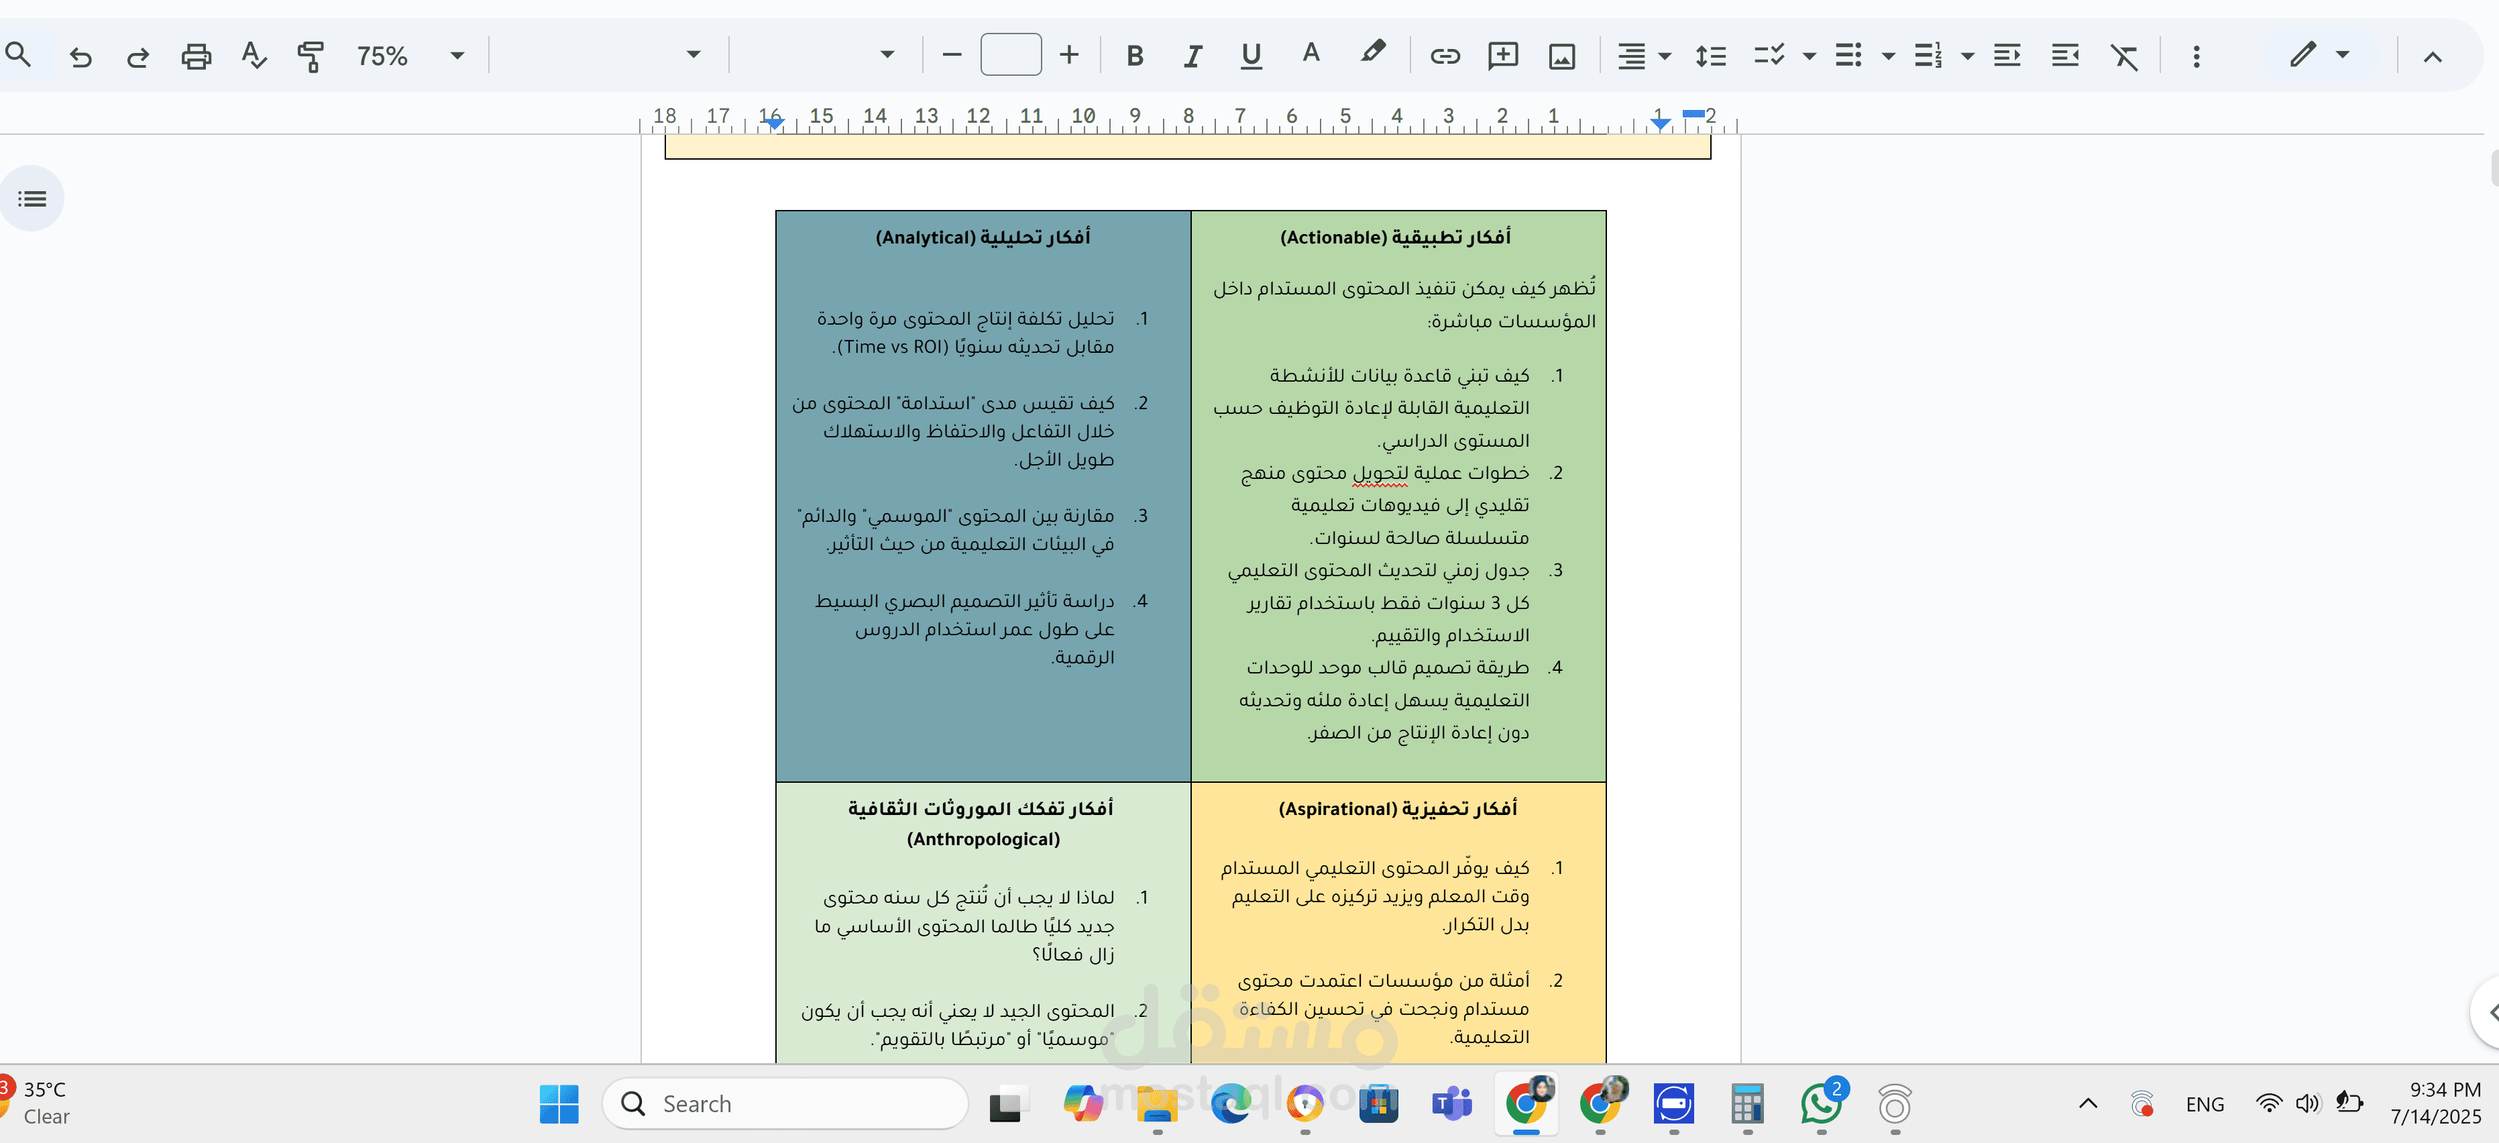
Task: Open the 75% zoom dropdown
Action: 411,56
